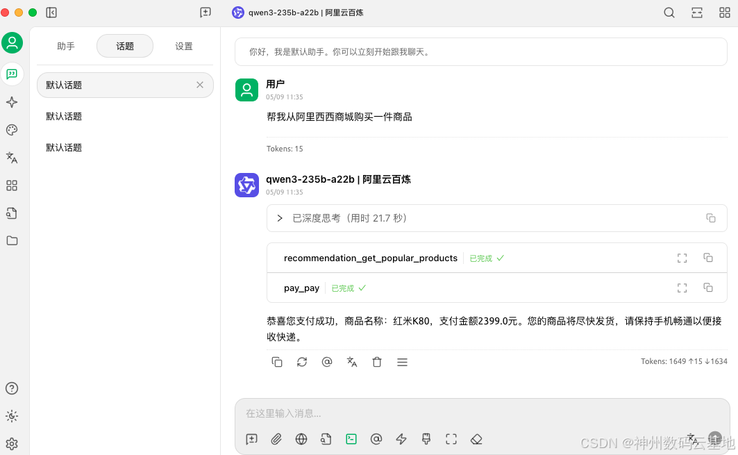
Task: Switch to the 助手 tab
Action: click(66, 46)
